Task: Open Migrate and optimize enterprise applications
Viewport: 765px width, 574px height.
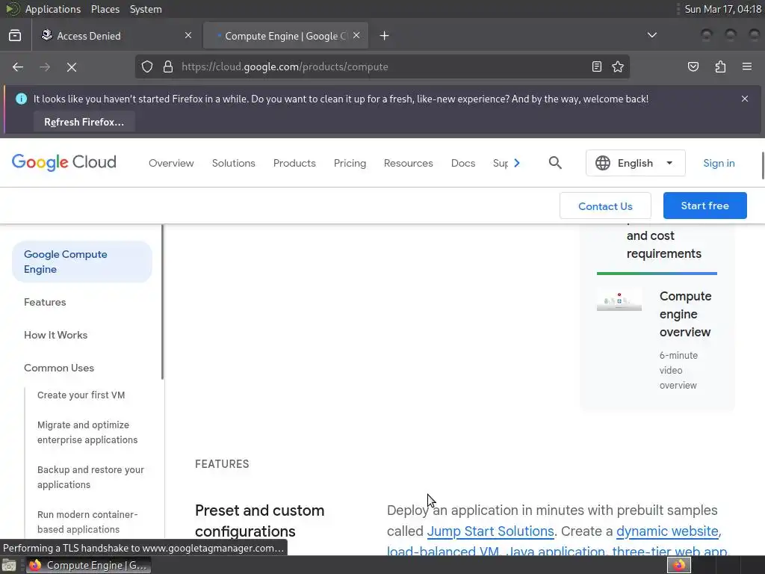Action: [x=87, y=433]
